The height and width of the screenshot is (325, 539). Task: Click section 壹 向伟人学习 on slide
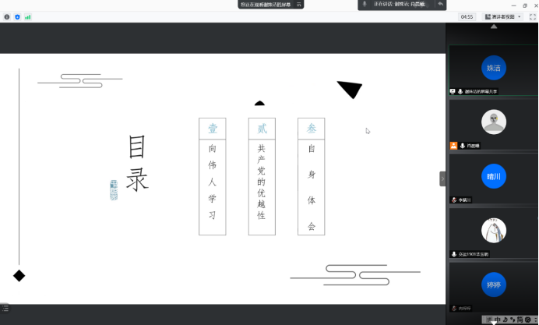212,177
